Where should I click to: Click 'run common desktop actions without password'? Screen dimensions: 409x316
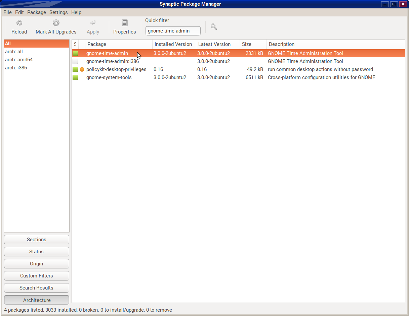tap(320, 69)
